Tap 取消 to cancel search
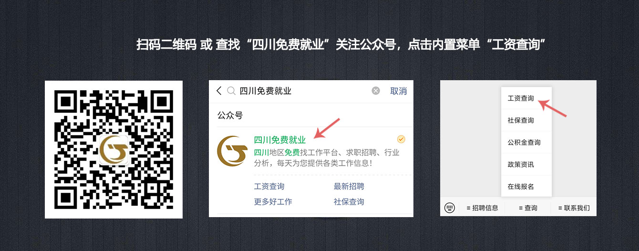 (399, 91)
